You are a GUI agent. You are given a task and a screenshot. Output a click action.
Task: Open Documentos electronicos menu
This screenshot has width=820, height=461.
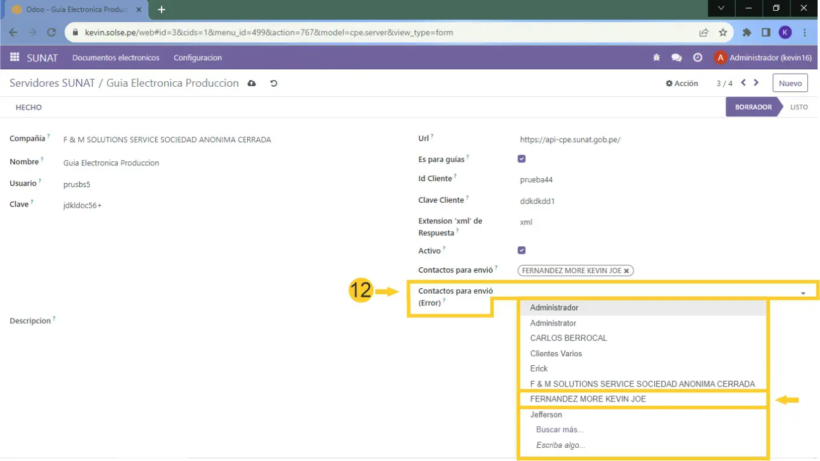point(116,58)
